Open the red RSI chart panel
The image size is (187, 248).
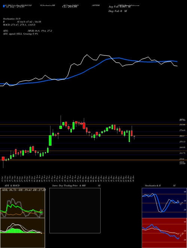[164, 233]
